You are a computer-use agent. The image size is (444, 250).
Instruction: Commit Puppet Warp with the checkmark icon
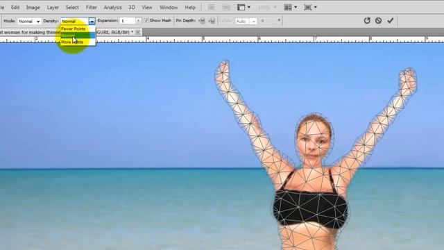pos(391,20)
